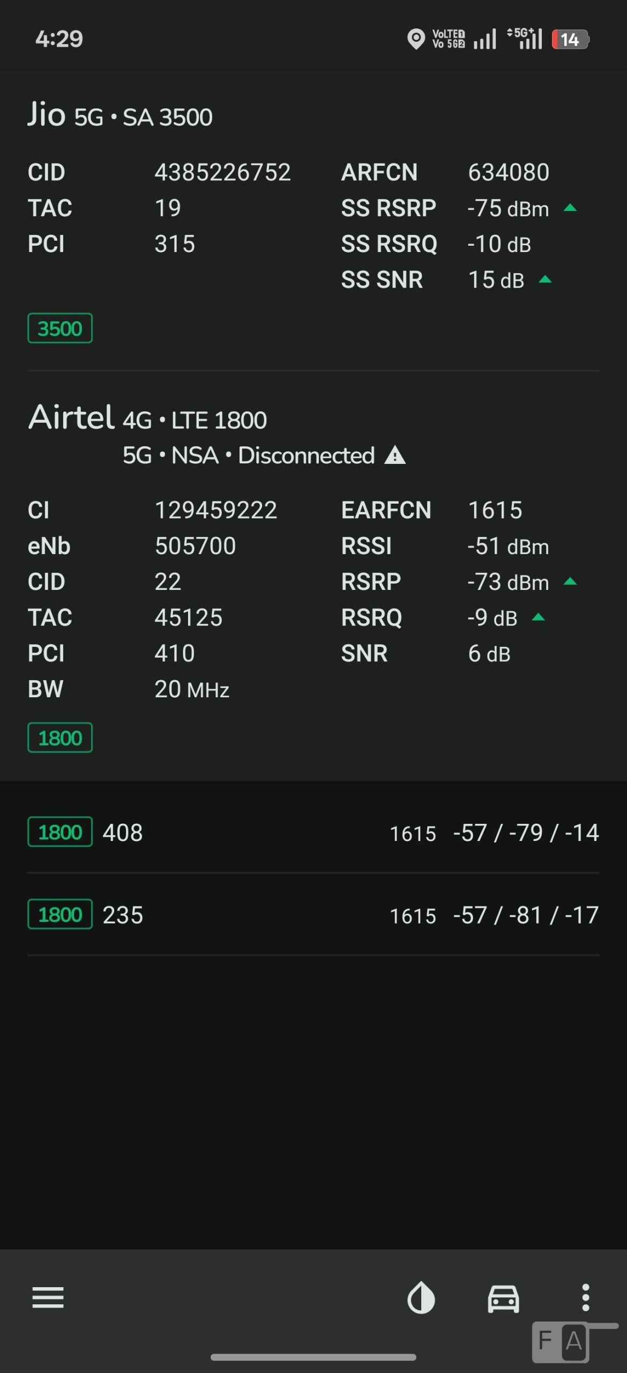Tap the battery indicator showing 14
This screenshot has width=627, height=1373.
pyautogui.click(x=570, y=39)
